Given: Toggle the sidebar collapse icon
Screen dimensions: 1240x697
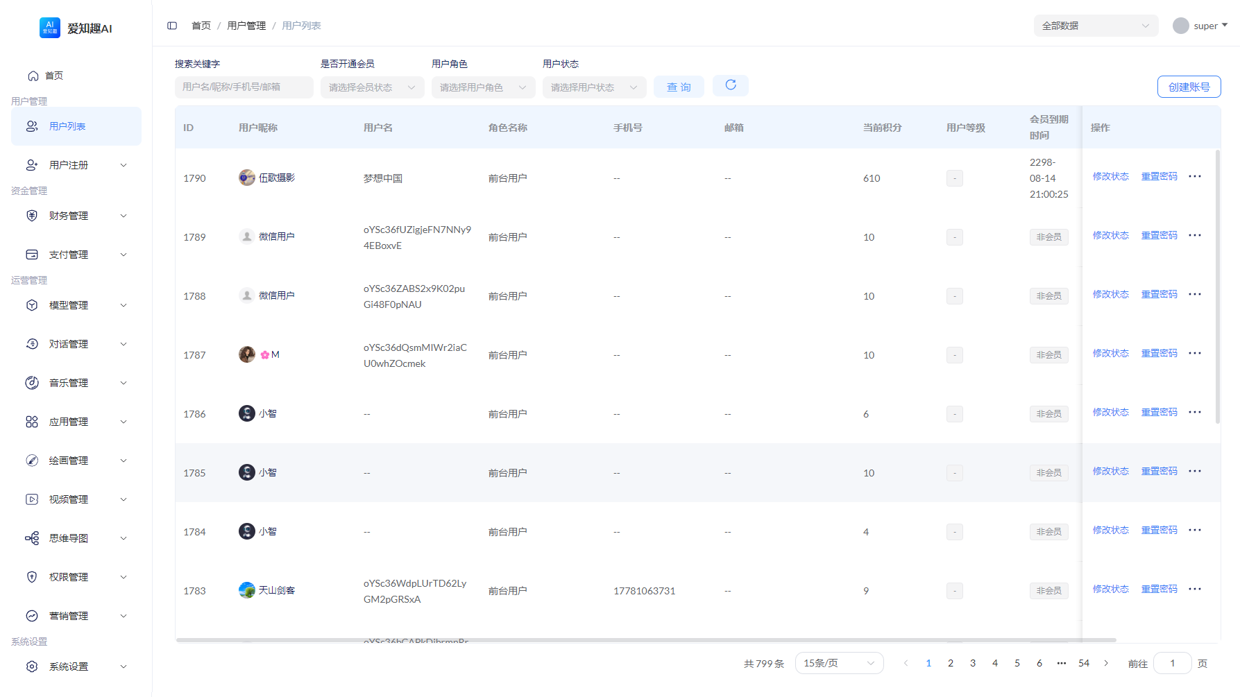Looking at the screenshot, I should click(172, 26).
